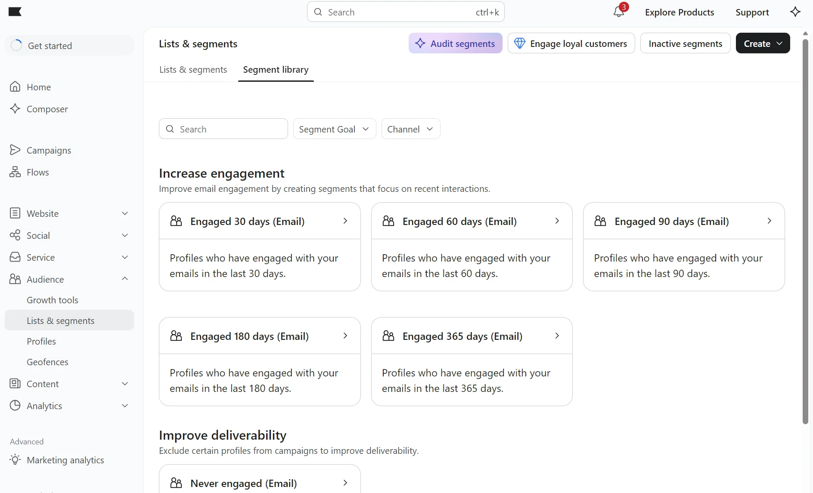Viewport: 813px width, 493px height.
Task: Click the main page vertical scrollbar
Action: click(x=805, y=231)
